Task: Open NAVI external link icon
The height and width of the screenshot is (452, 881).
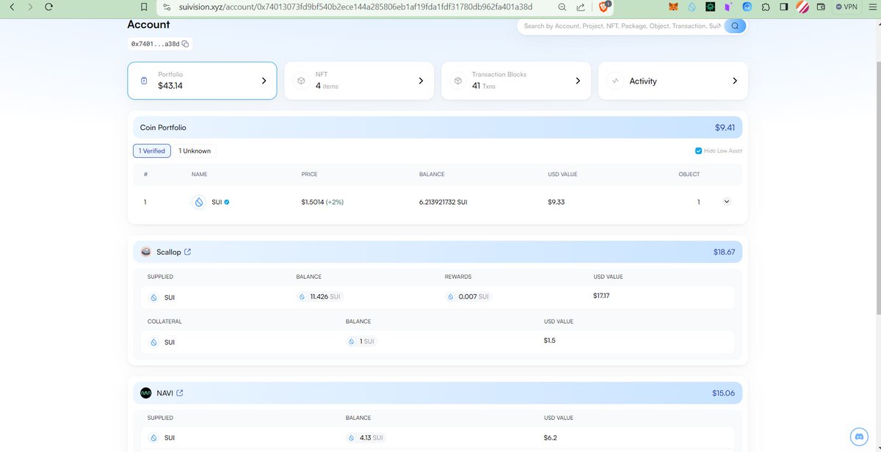Action: (180, 393)
